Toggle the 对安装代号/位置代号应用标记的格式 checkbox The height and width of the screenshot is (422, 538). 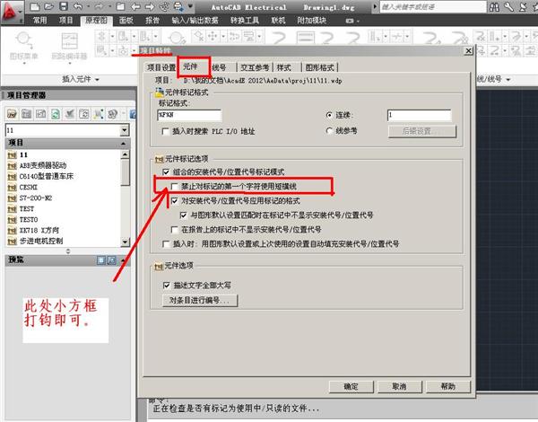tap(175, 201)
